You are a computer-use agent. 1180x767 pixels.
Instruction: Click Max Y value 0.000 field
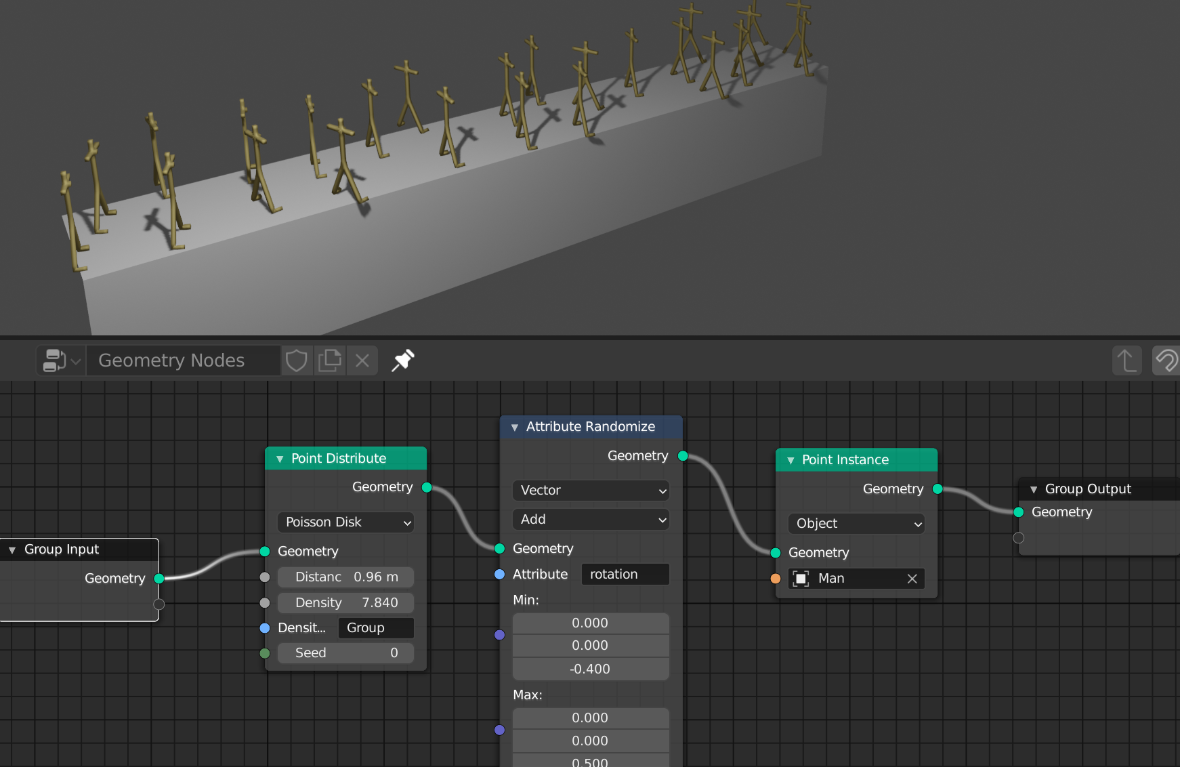pyautogui.click(x=591, y=741)
